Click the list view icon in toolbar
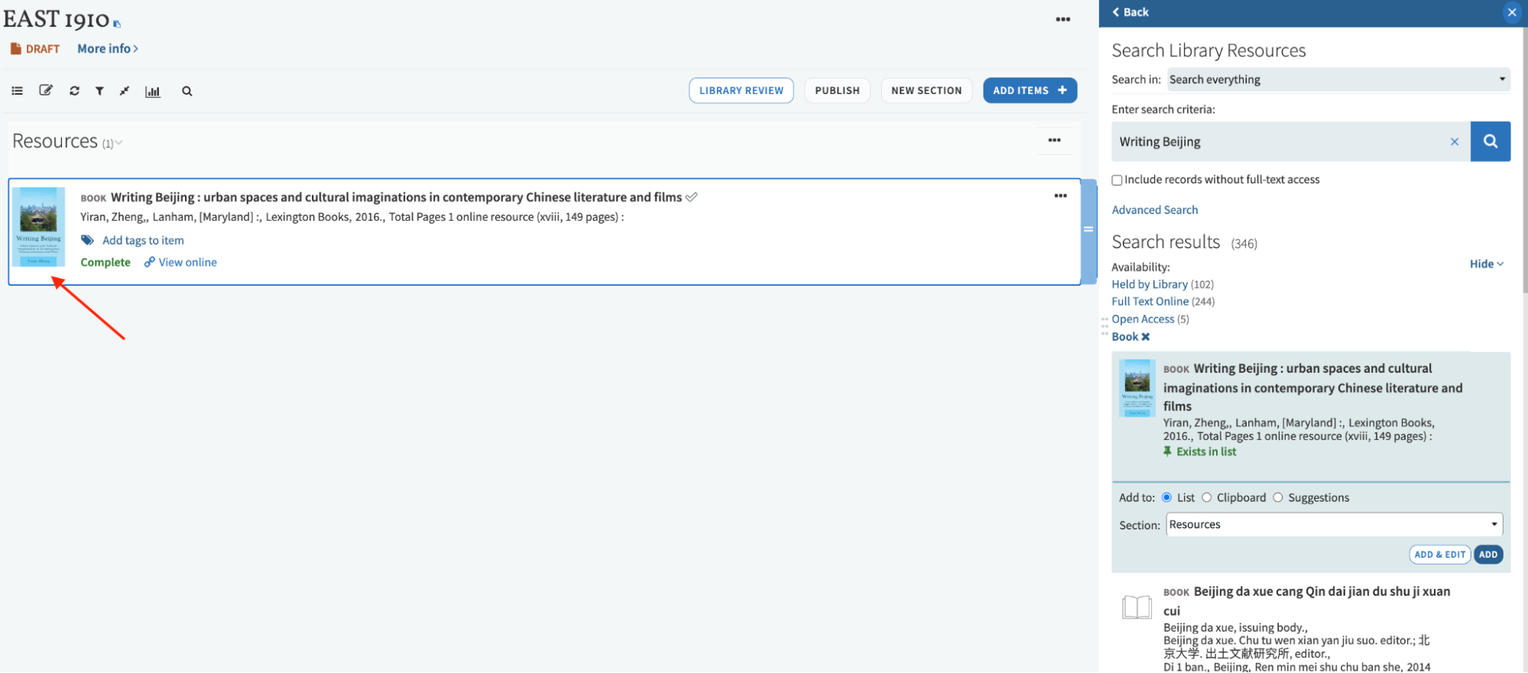1528x673 pixels. tap(17, 91)
